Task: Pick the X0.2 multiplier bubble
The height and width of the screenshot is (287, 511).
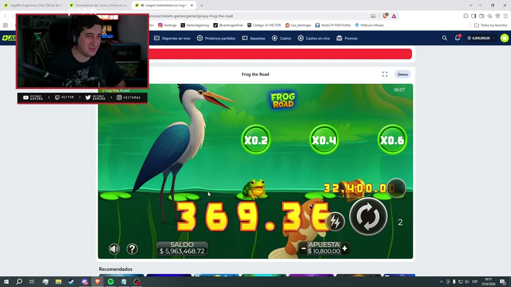Action: pyautogui.click(x=256, y=140)
